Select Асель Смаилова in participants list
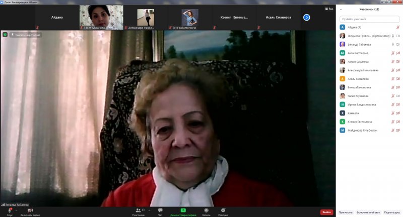 pos(370,79)
